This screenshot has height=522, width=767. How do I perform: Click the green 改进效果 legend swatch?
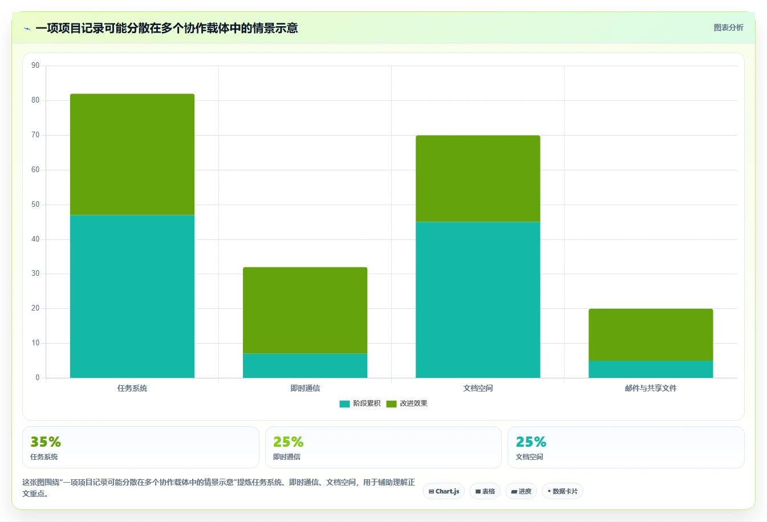click(391, 404)
